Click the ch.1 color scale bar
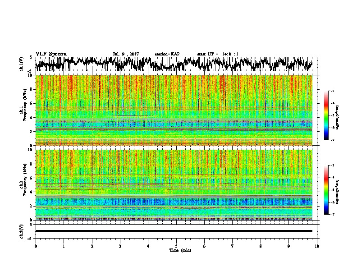This screenshot has height=276, width=357. (326, 115)
